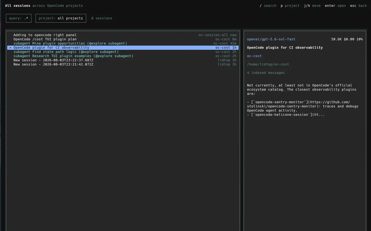This screenshot has height=231, width=371.
Task: Select the query filter field
Action: tap(19, 18)
